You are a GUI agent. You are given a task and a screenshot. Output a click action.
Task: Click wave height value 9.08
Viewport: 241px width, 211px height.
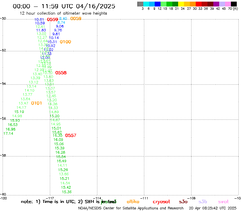[60, 26]
